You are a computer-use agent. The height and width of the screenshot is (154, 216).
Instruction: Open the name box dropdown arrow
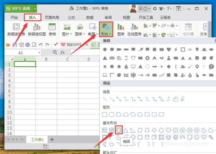point(39,53)
